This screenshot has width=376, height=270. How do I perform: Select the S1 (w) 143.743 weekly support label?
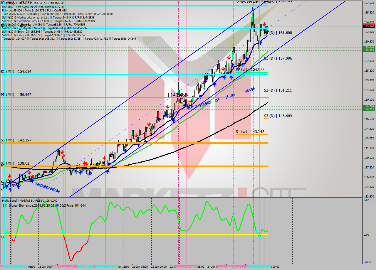250,132
